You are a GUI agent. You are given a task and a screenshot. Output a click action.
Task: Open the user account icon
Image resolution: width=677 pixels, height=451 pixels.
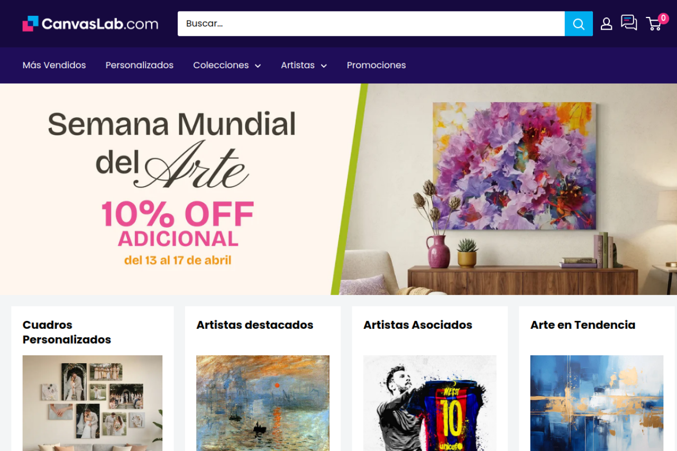(x=606, y=24)
